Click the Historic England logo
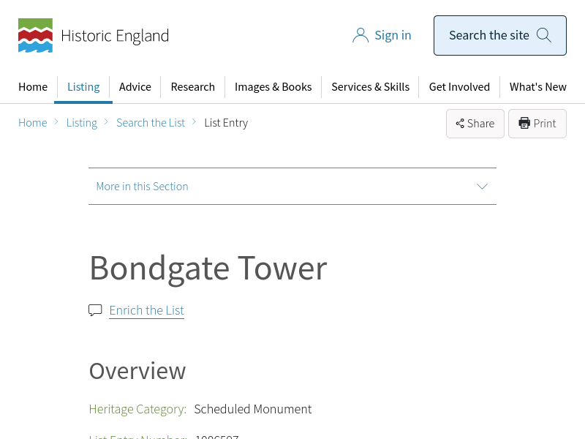585x439 pixels. tap(93, 36)
